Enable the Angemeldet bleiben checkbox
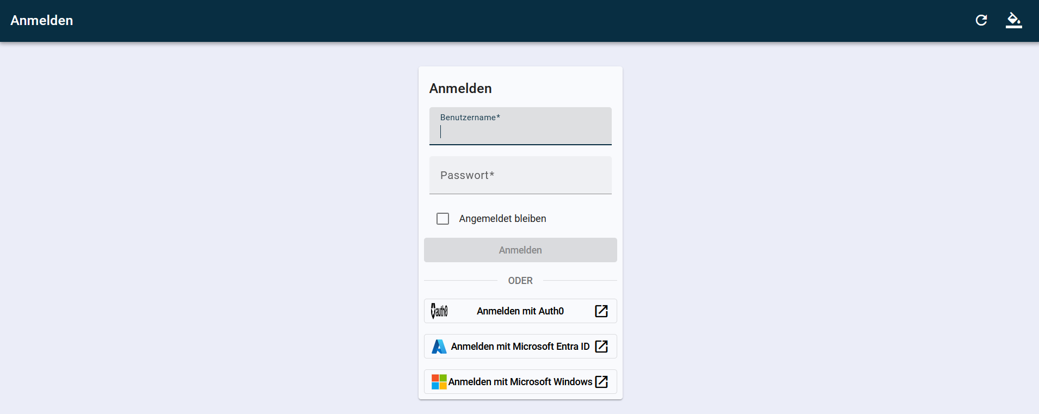Viewport: 1039px width, 414px height. tap(443, 219)
